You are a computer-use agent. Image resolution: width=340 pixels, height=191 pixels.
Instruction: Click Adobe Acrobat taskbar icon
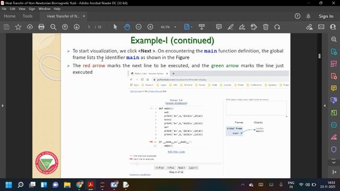(91, 185)
